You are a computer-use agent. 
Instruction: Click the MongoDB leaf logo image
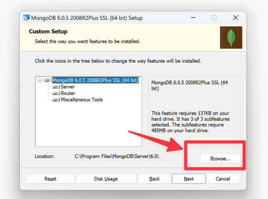[231, 37]
